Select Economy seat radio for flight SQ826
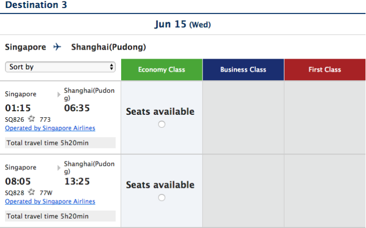This screenshot has height=228, width=366. point(161,124)
